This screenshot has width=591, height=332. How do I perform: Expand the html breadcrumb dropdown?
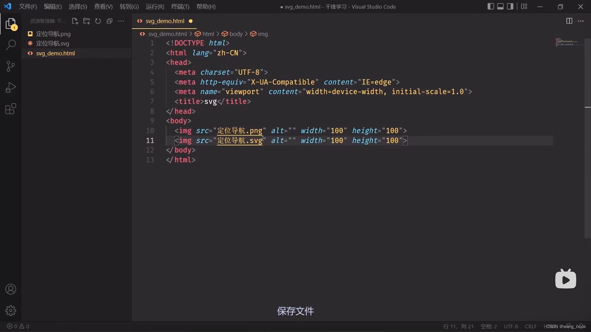[208, 34]
